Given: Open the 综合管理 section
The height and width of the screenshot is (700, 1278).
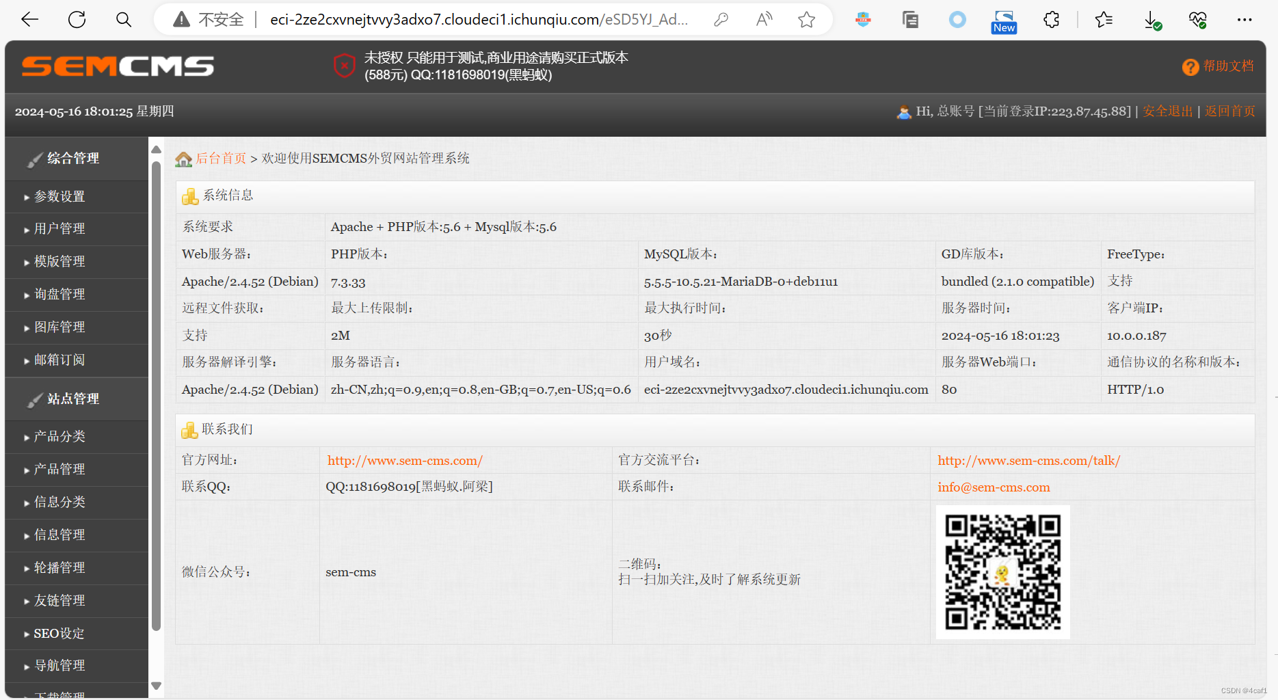Looking at the screenshot, I should (x=72, y=158).
